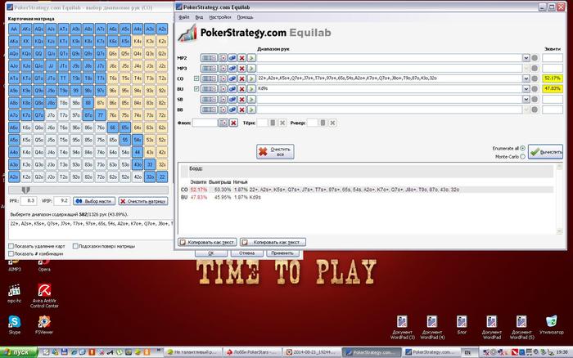Toggle the T8o cell in the card matrix
The width and height of the screenshot is (573, 358).
pos(64,103)
